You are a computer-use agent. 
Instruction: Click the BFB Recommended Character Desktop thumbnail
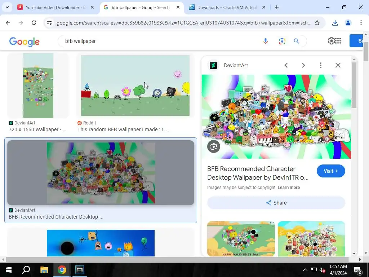(x=101, y=173)
